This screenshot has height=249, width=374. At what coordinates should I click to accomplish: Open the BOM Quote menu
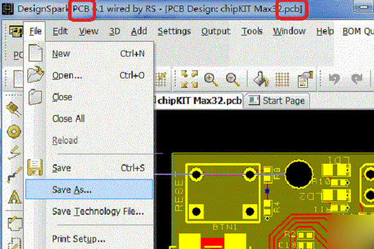358,31
